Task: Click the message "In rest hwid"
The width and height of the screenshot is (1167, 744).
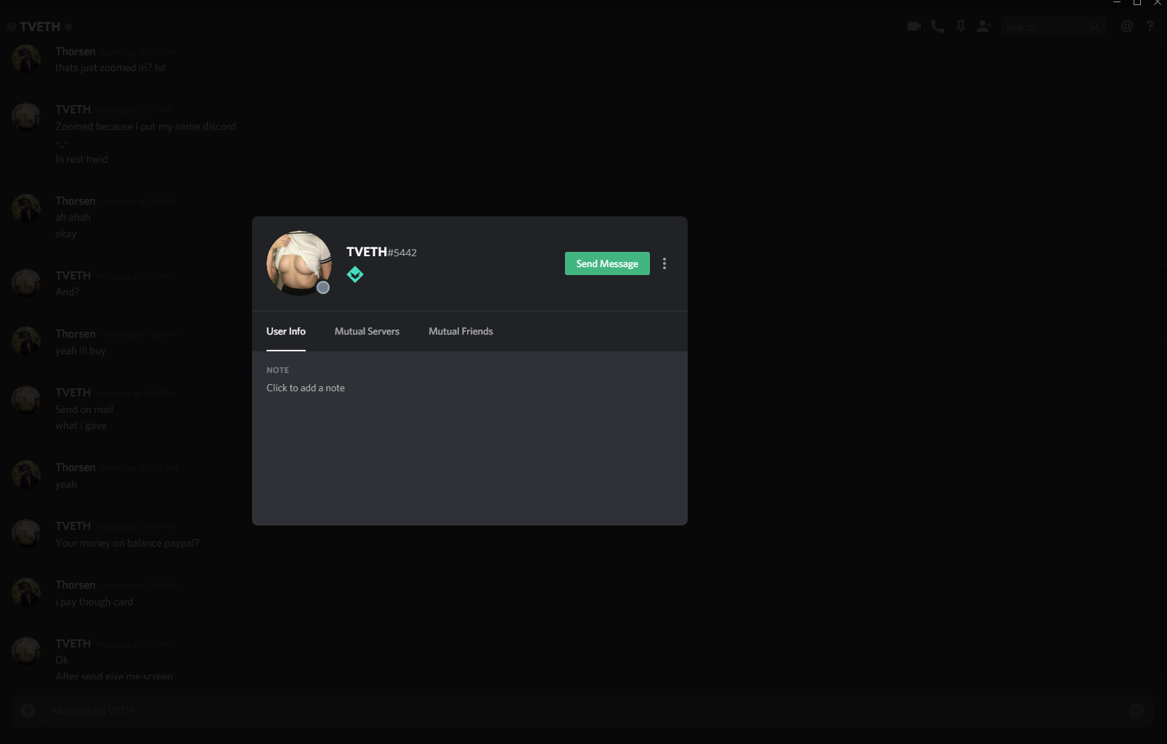Action: click(81, 159)
